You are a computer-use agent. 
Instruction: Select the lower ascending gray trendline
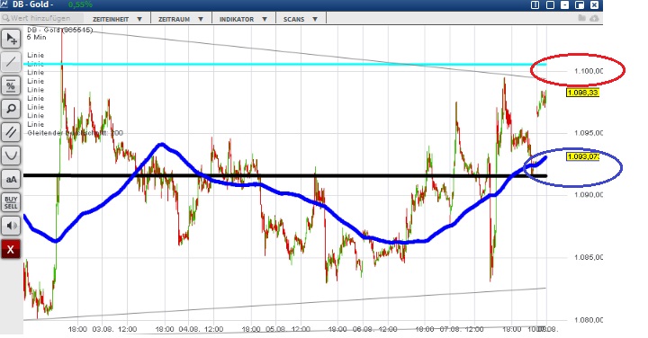285,305
